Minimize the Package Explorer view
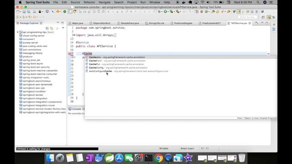292x164 pixels. 58,23
